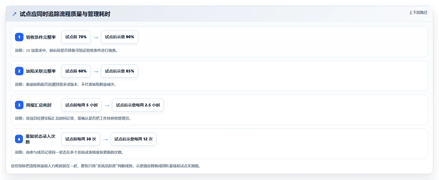This screenshot has height=180, width=439.
Task: Click the footer text starting 这些指标把流程质量
Action: click(106, 166)
